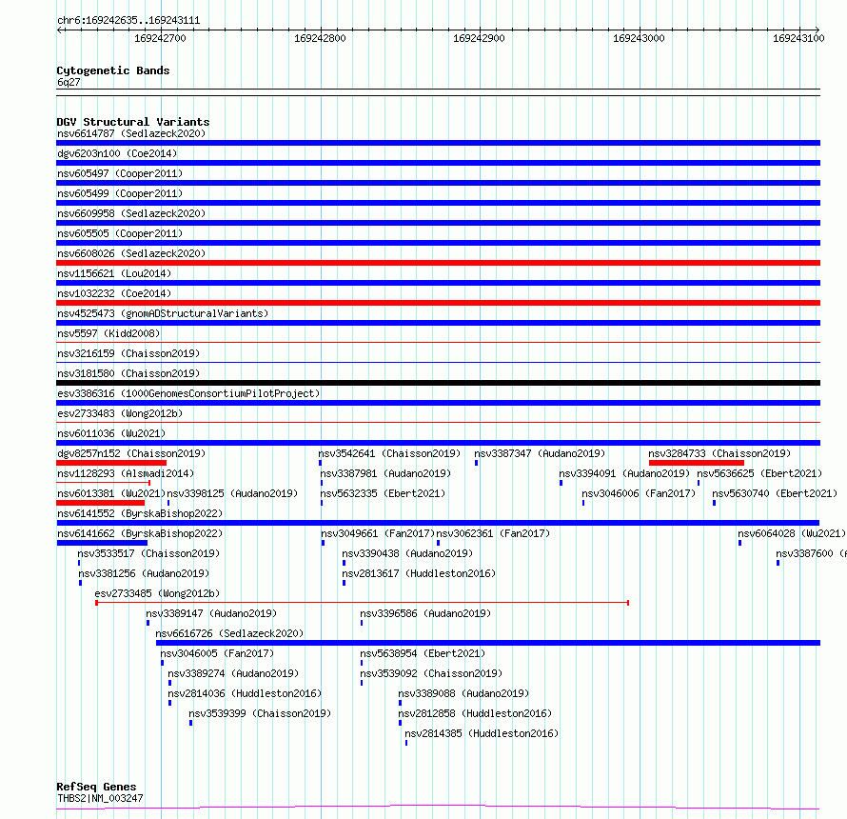Image resolution: width=847 pixels, height=819 pixels.
Task: Click nsv3387981 (Audano2019) label
Action: point(385,473)
